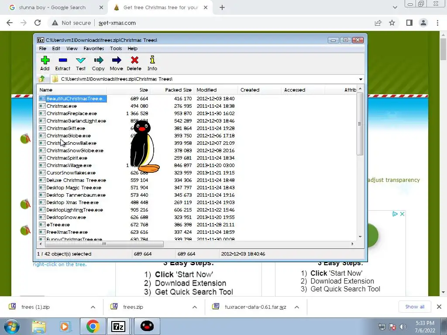This screenshot has width=447, height=335.
Task: Select Deluxe Christmas Tree.exe
Action: (x=76, y=180)
